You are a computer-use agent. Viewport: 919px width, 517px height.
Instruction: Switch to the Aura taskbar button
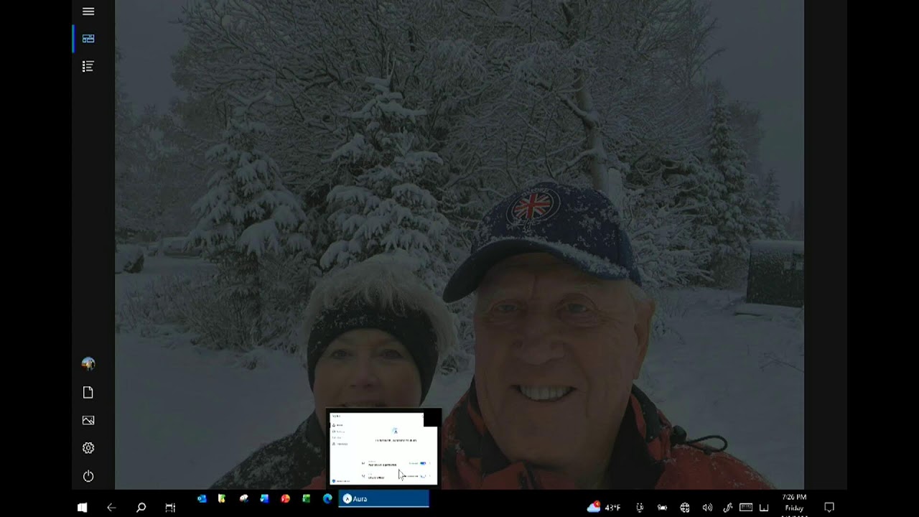[x=384, y=499]
